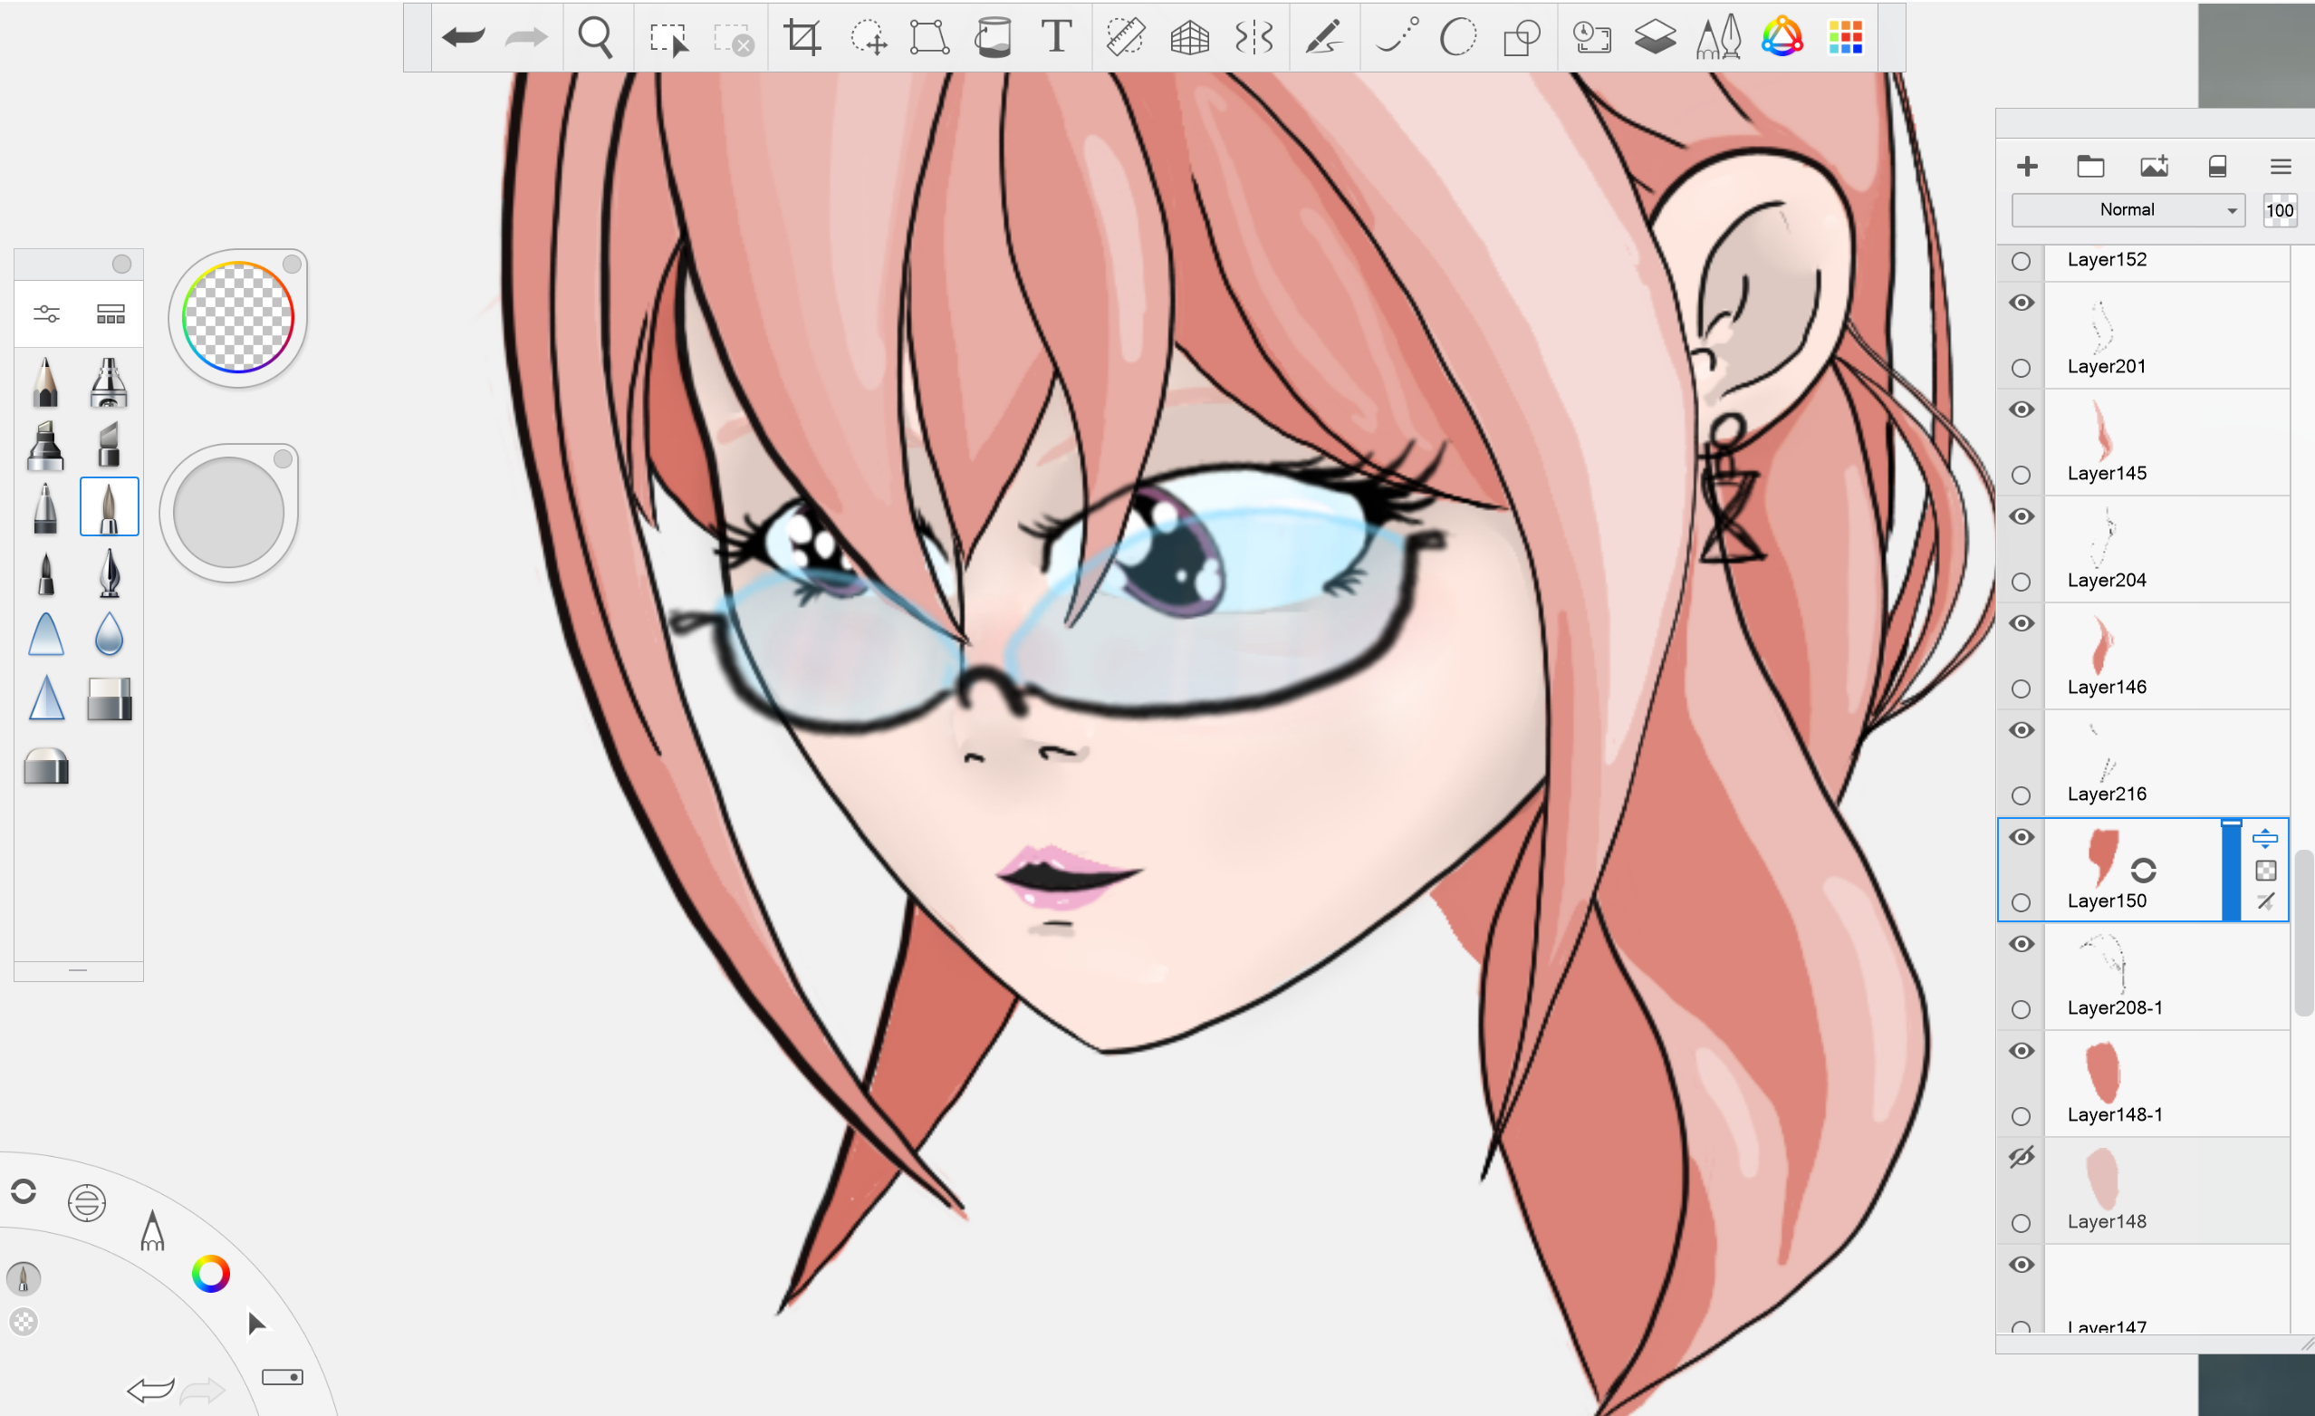Screen dimensions: 2315x1416
Task: Add a new layer with plus button
Action: click(x=2027, y=168)
